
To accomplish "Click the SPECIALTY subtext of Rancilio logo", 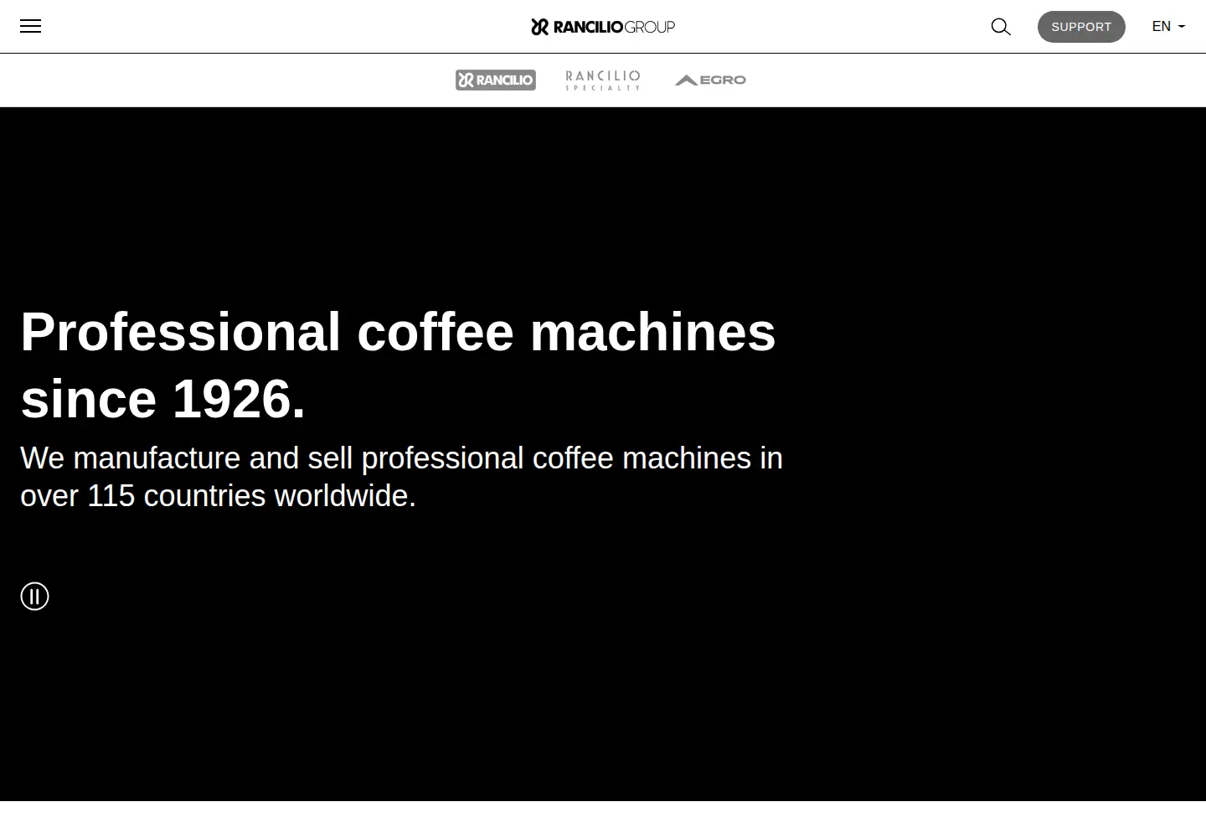I will coord(603,87).
